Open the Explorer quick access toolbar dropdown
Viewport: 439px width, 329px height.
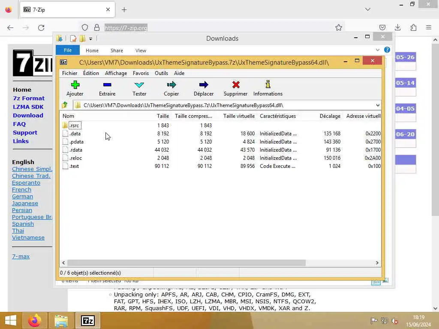click(90, 39)
